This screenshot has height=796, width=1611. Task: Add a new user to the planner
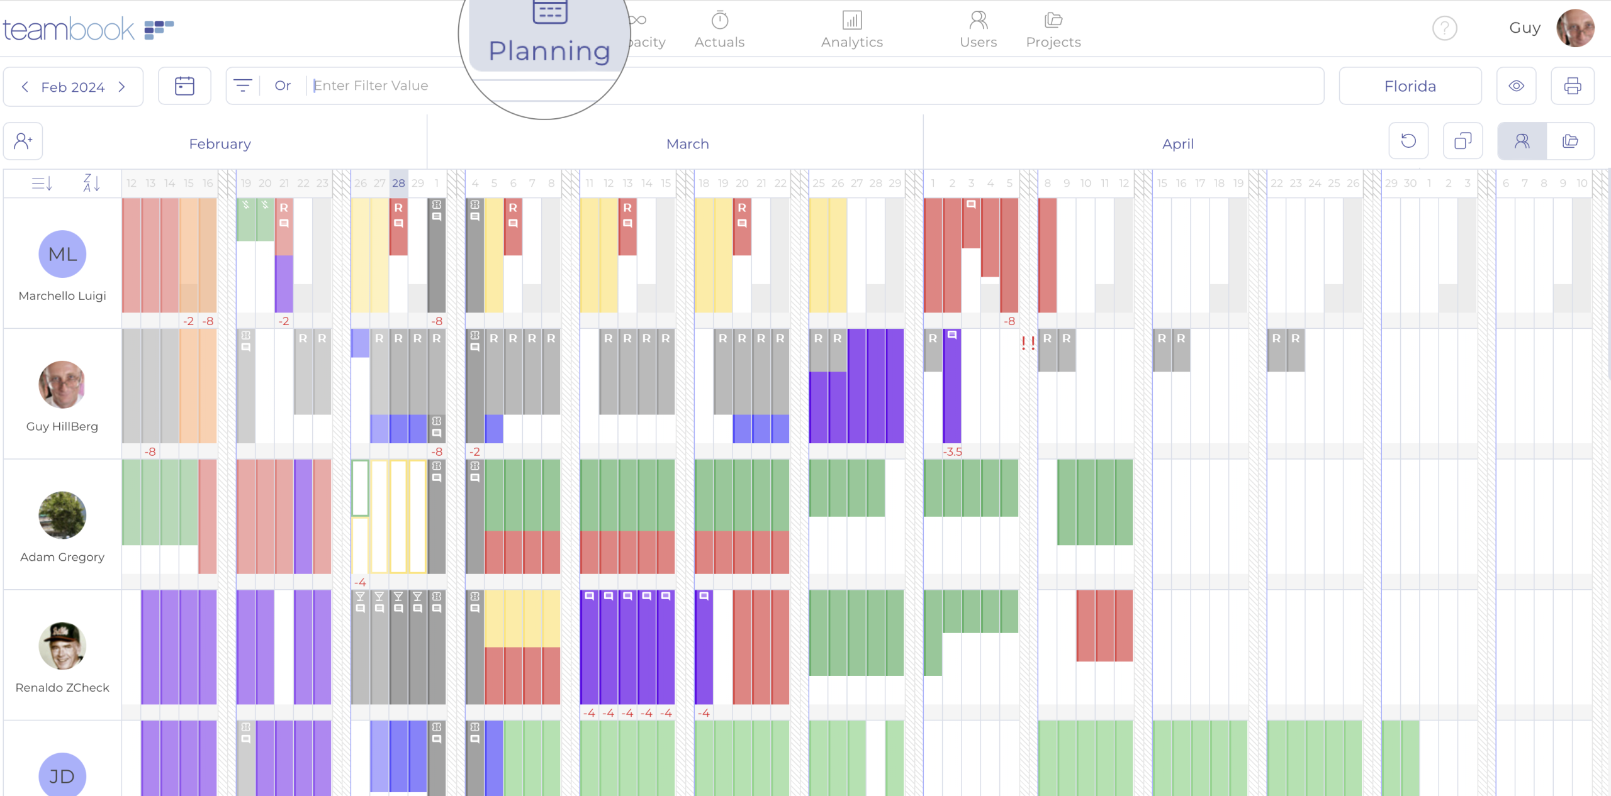(x=23, y=141)
